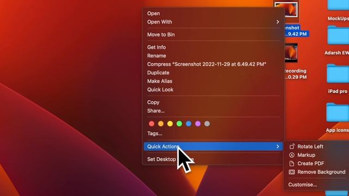This screenshot has width=349, height=196.
Task: Click the MockUps folder name
Action: (338, 19)
